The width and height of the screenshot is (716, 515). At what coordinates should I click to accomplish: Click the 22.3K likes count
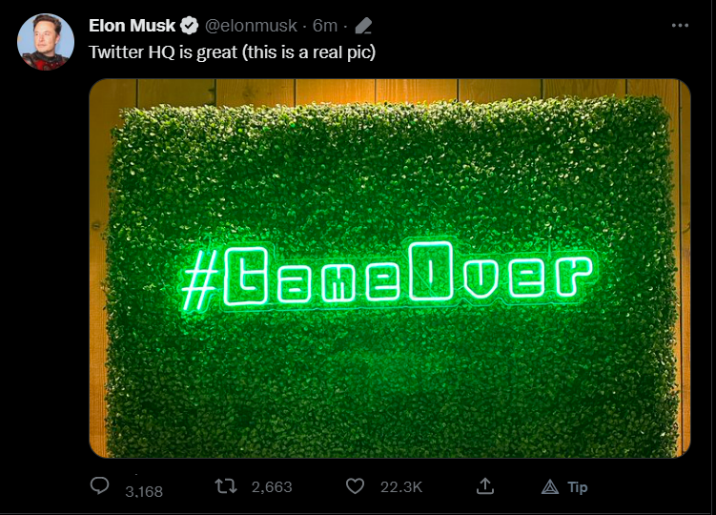pos(400,487)
